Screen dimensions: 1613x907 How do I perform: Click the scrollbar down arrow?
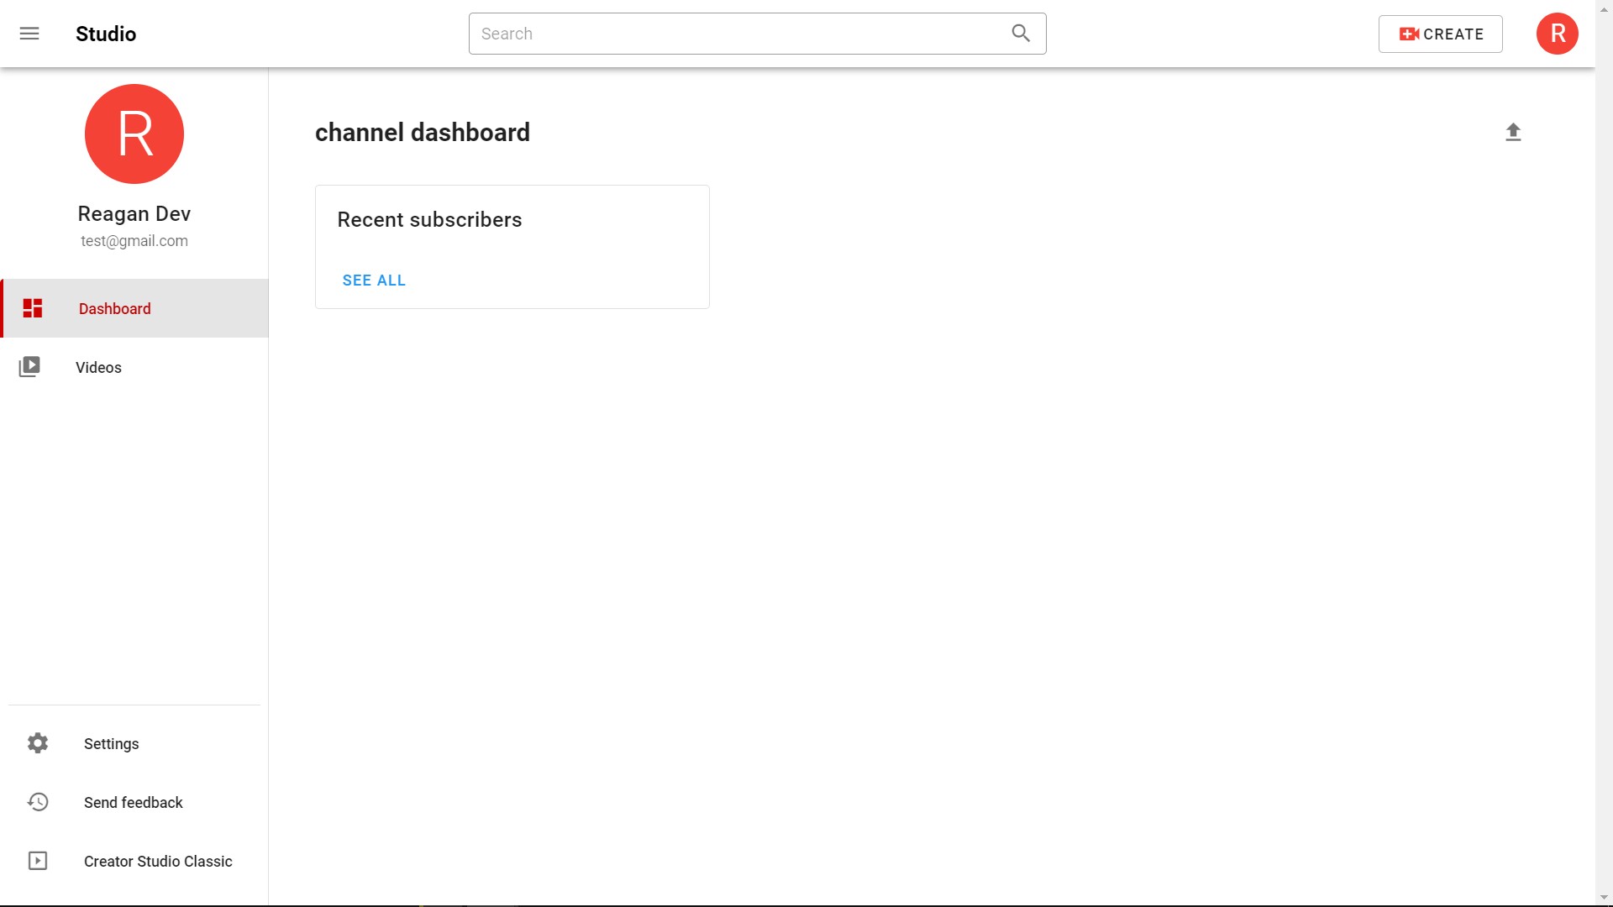tap(1604, 898)
